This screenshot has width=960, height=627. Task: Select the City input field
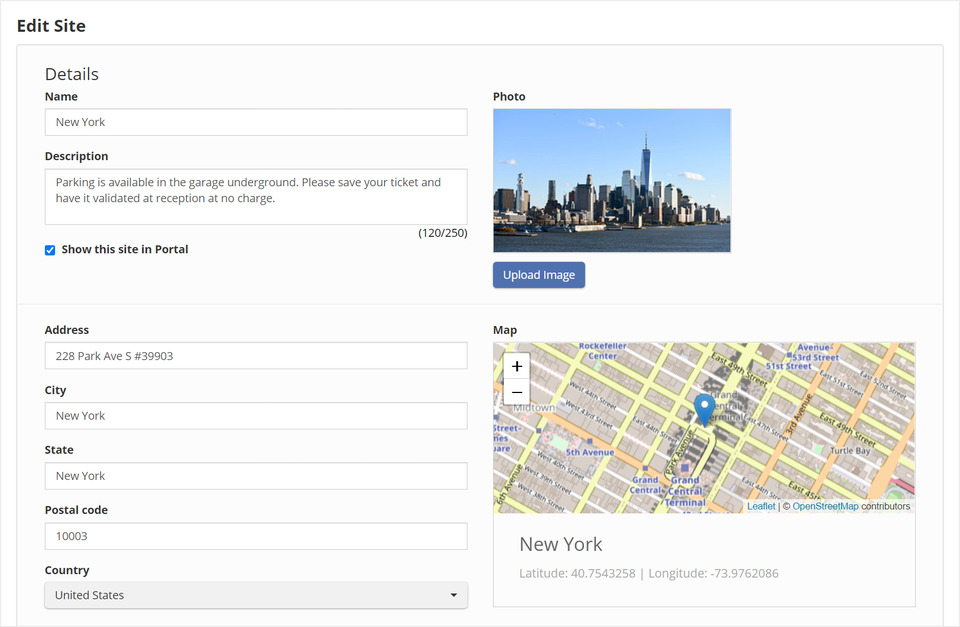[256, 416]
